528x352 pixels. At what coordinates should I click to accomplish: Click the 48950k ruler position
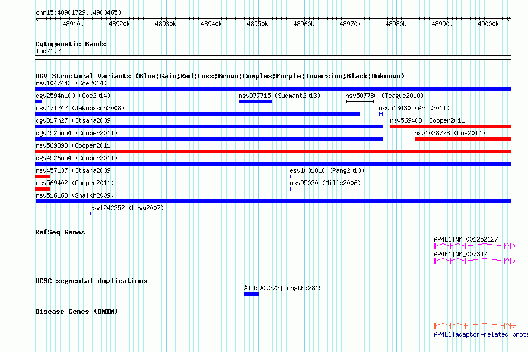coord(257,24)
